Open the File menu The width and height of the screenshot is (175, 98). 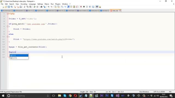click(x=2, y=4)
